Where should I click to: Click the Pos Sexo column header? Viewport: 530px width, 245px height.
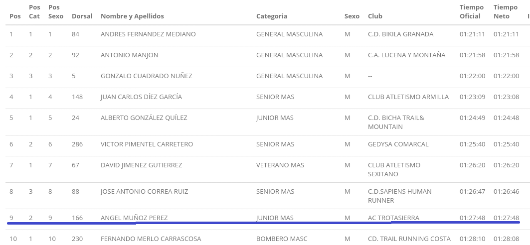56,11
